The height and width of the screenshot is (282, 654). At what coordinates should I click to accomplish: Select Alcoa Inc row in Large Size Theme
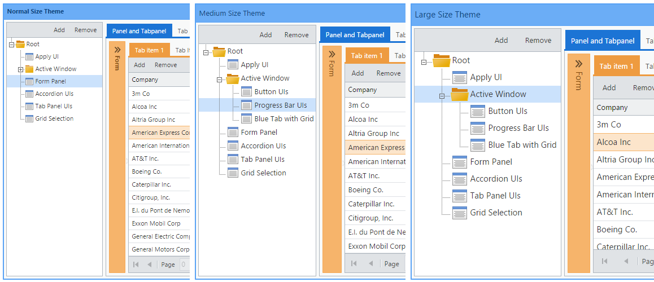tap(624, 142)
